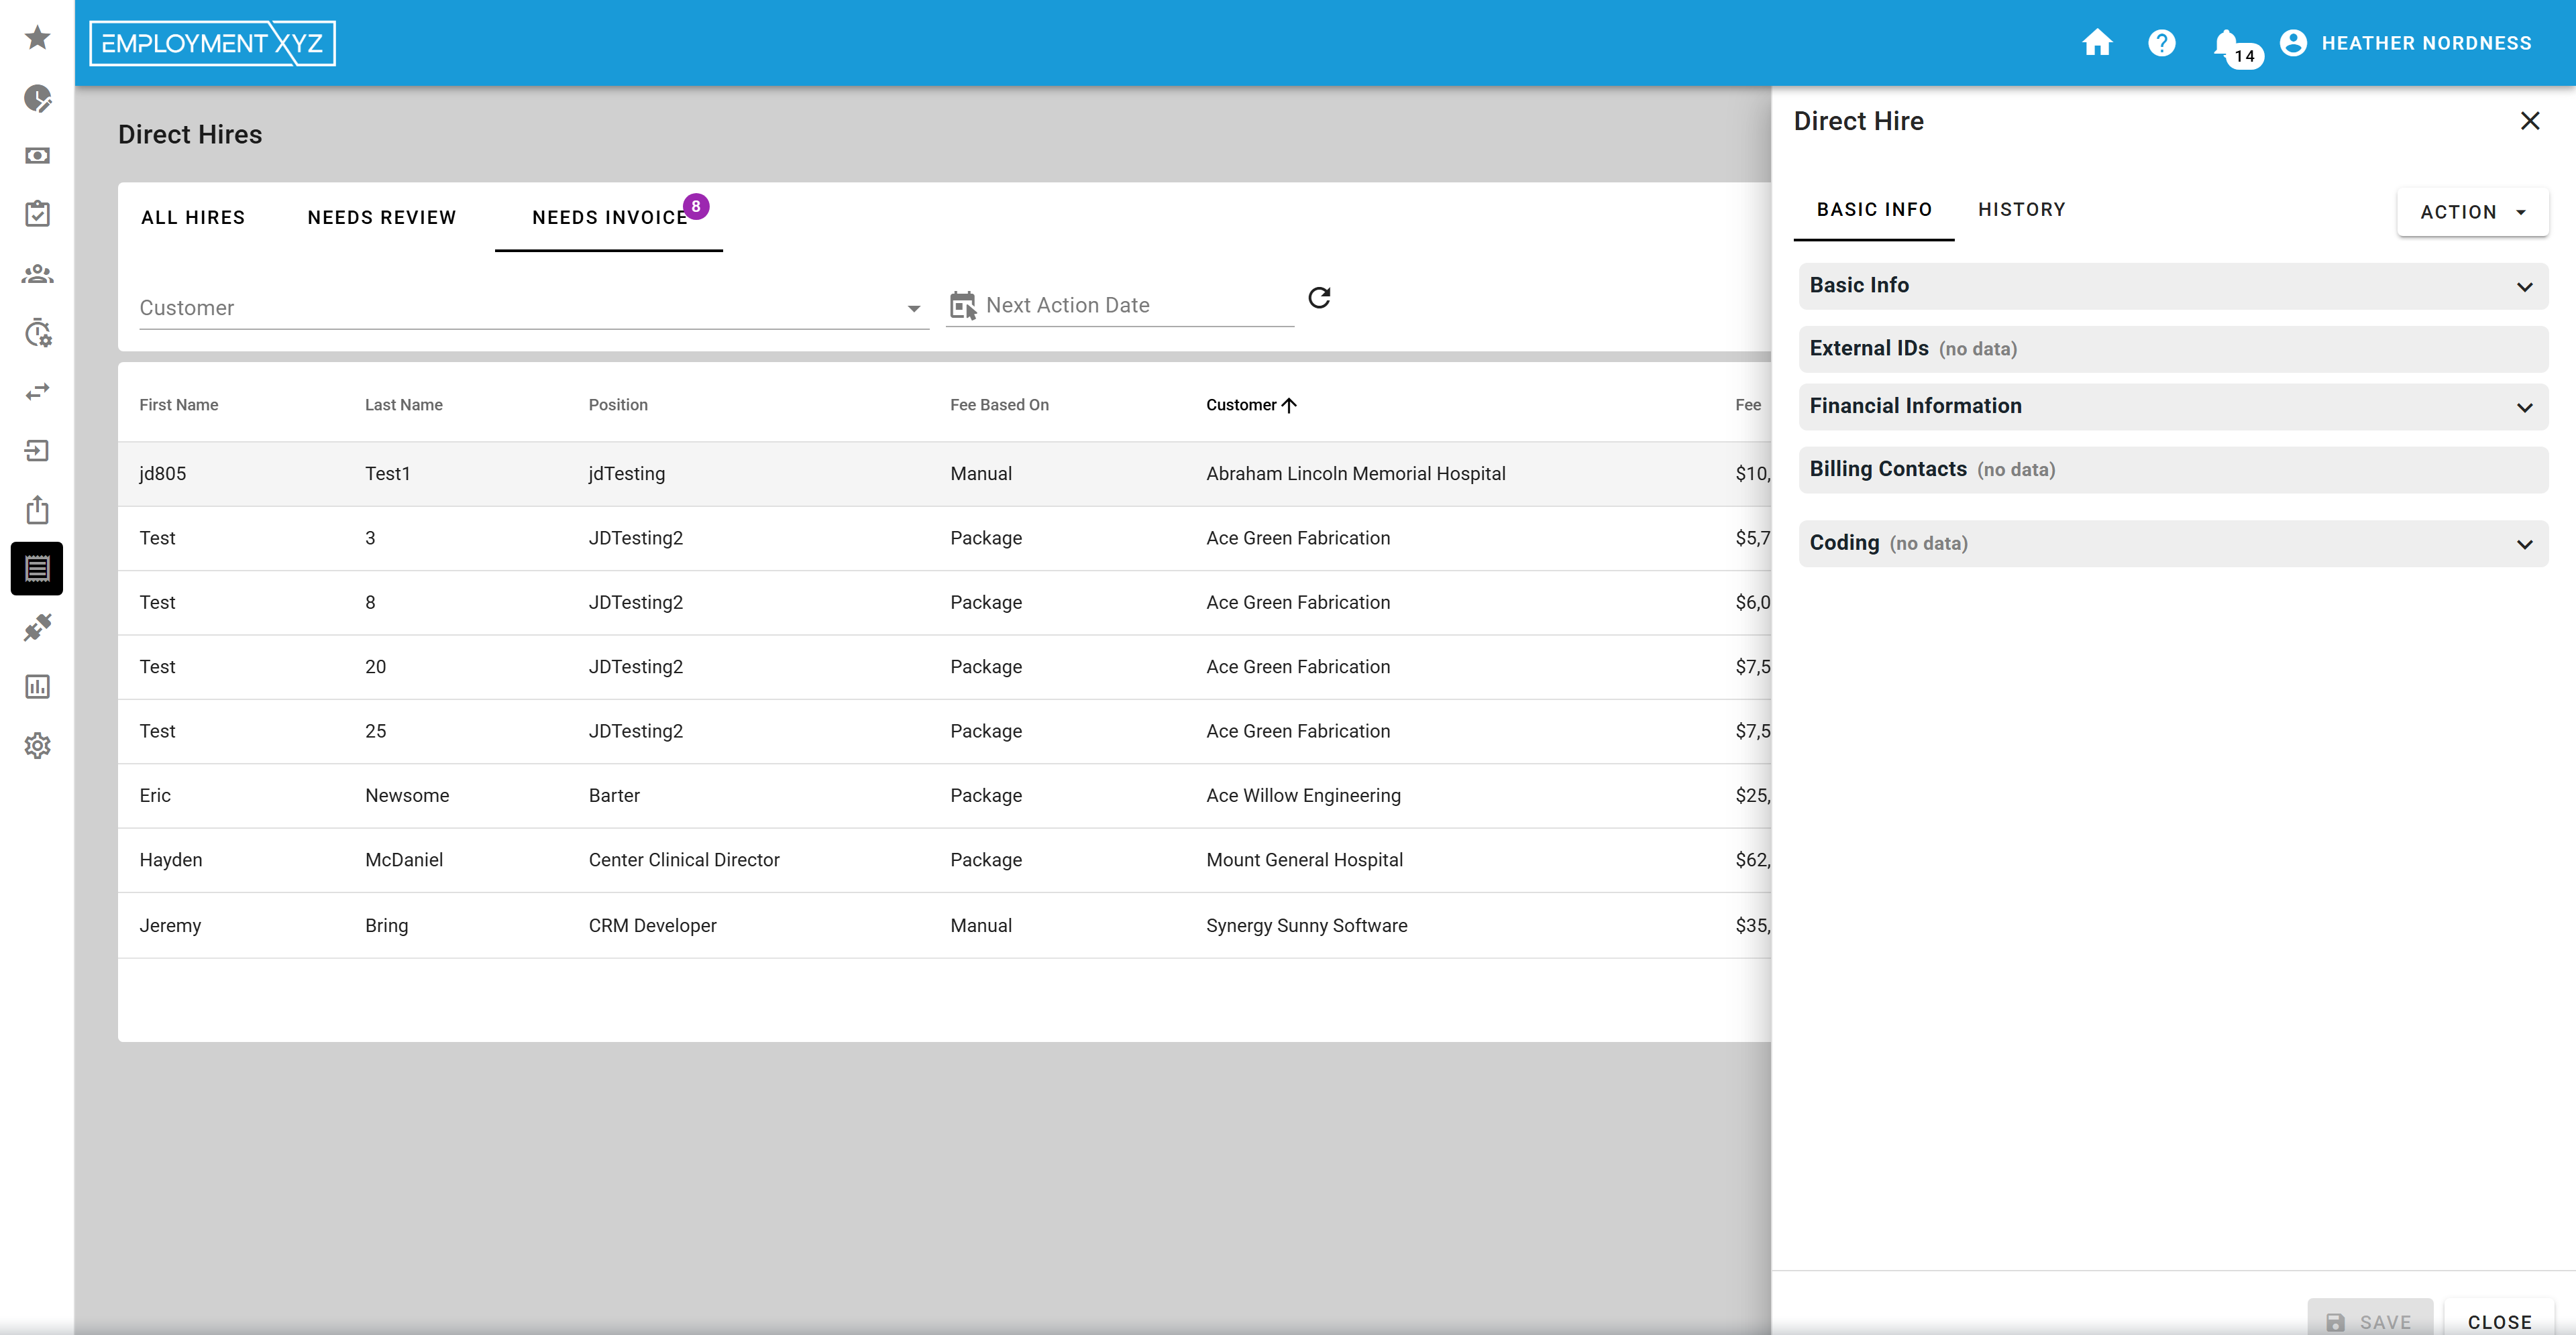Open the import arrow sidebar icon
This screenshot has width=2576, height=1335.
[37, 451]
